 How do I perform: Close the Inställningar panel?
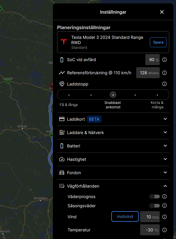tap(162, 12)
